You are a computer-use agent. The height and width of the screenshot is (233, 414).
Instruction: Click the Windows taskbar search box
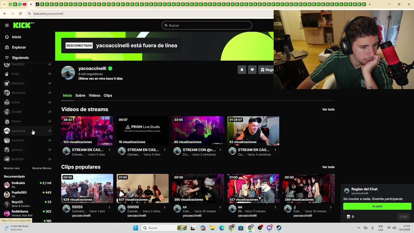165,228
